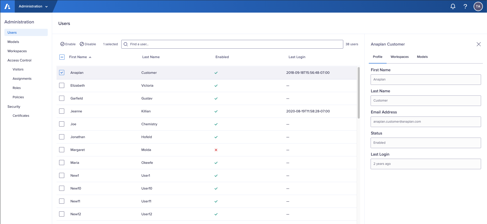Image resolution: width=487 pixels, height=224 pixels.
Task: Sort by First Name column arrow
Action: click(90, 57)
